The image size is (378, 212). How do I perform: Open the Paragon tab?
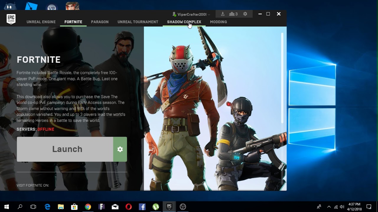point(100,22)
